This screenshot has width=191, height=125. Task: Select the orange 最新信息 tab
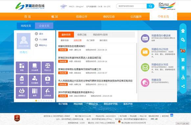point(66,34)
